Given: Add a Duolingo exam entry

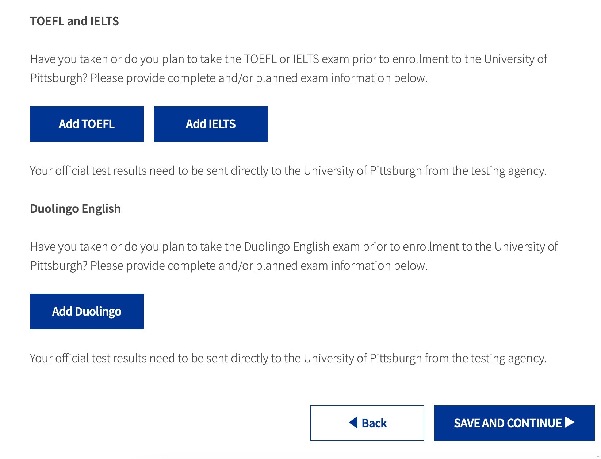Looking at the screenshot, I should click(x=87, y=312).
